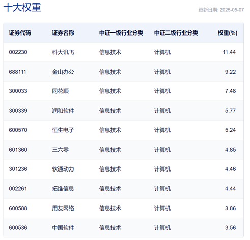The image size is (250, 240).
Task: Click the 十大权重 section title
Action: (x=22, y=7)
